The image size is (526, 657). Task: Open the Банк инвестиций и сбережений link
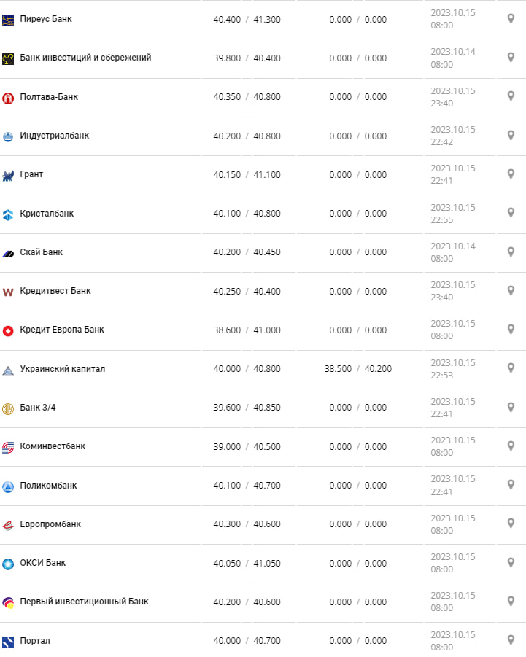pyautogui.click(x=85, y=58)
